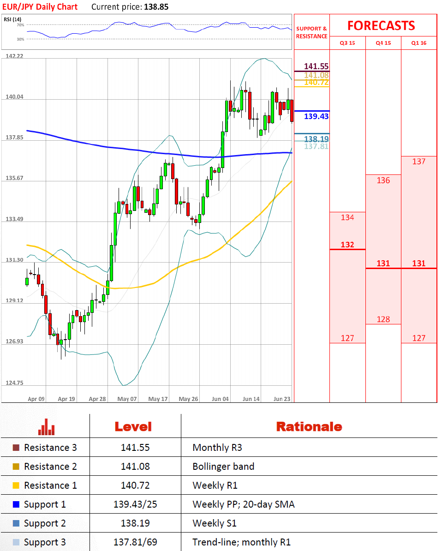Click the 141.55 resistance level label
The width and height of the screenshot is (442, 551).
coord(316,66)
